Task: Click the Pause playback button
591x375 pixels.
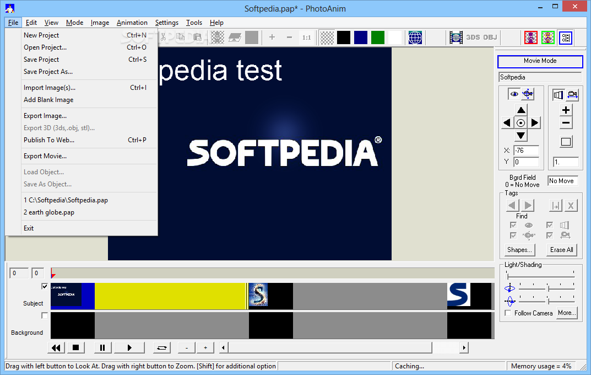Action: point(102,347)
